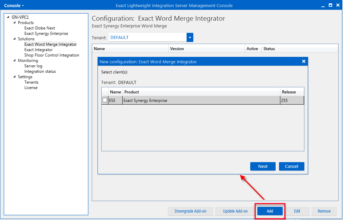Close the Management Console window
The height and width of the screenshot is (220, 343).
[x=338, y=5]
